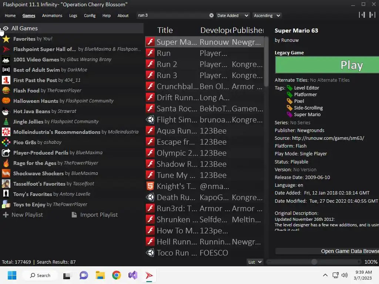The width and height of the screenshot is (379, 284).
Task: Select the Best of Adult Swim icon
Action: [6, 70]
